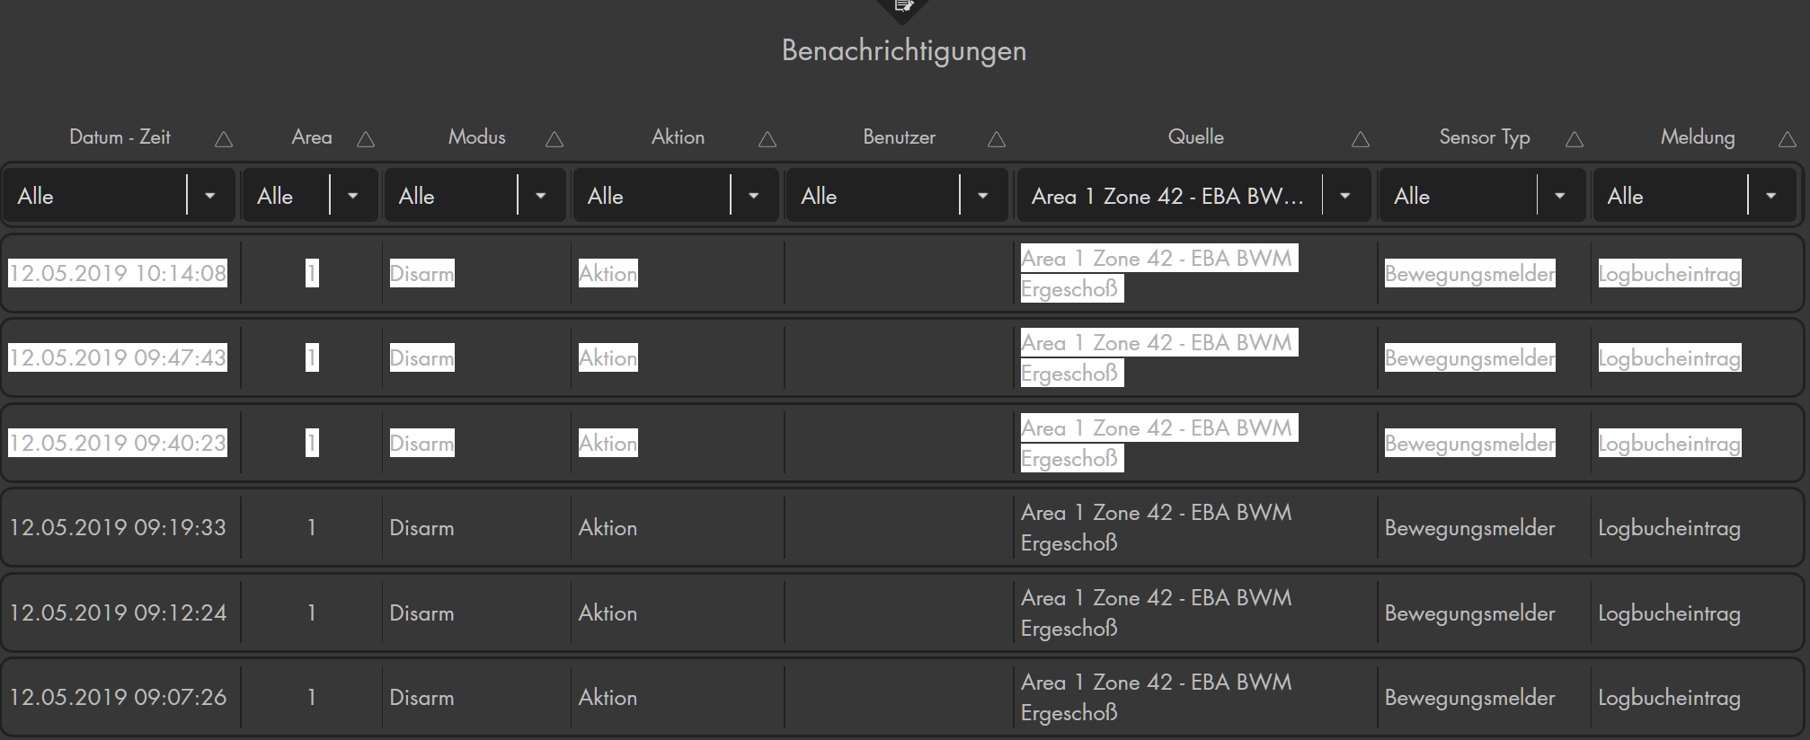Sort the Sensor Typ column triangle
This screenshot has width=1810, height=740.
(x=1575, y=139)
